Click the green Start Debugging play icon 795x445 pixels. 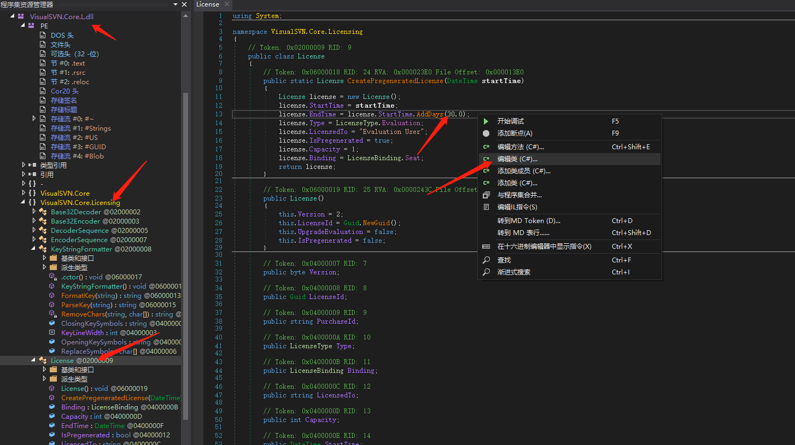point(486,121)
